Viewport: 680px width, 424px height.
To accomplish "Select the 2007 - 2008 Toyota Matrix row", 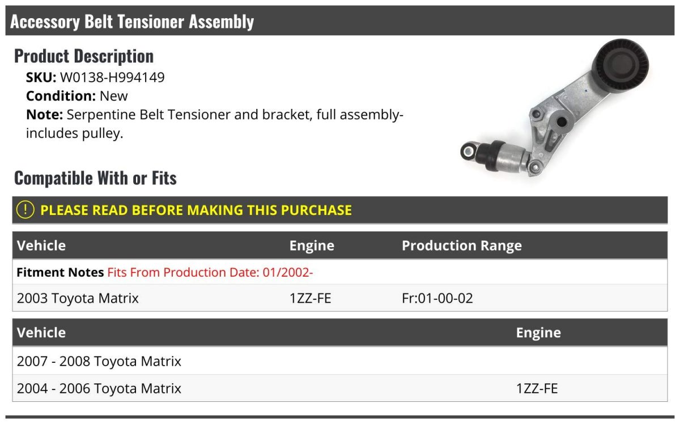I will point(99,361).
